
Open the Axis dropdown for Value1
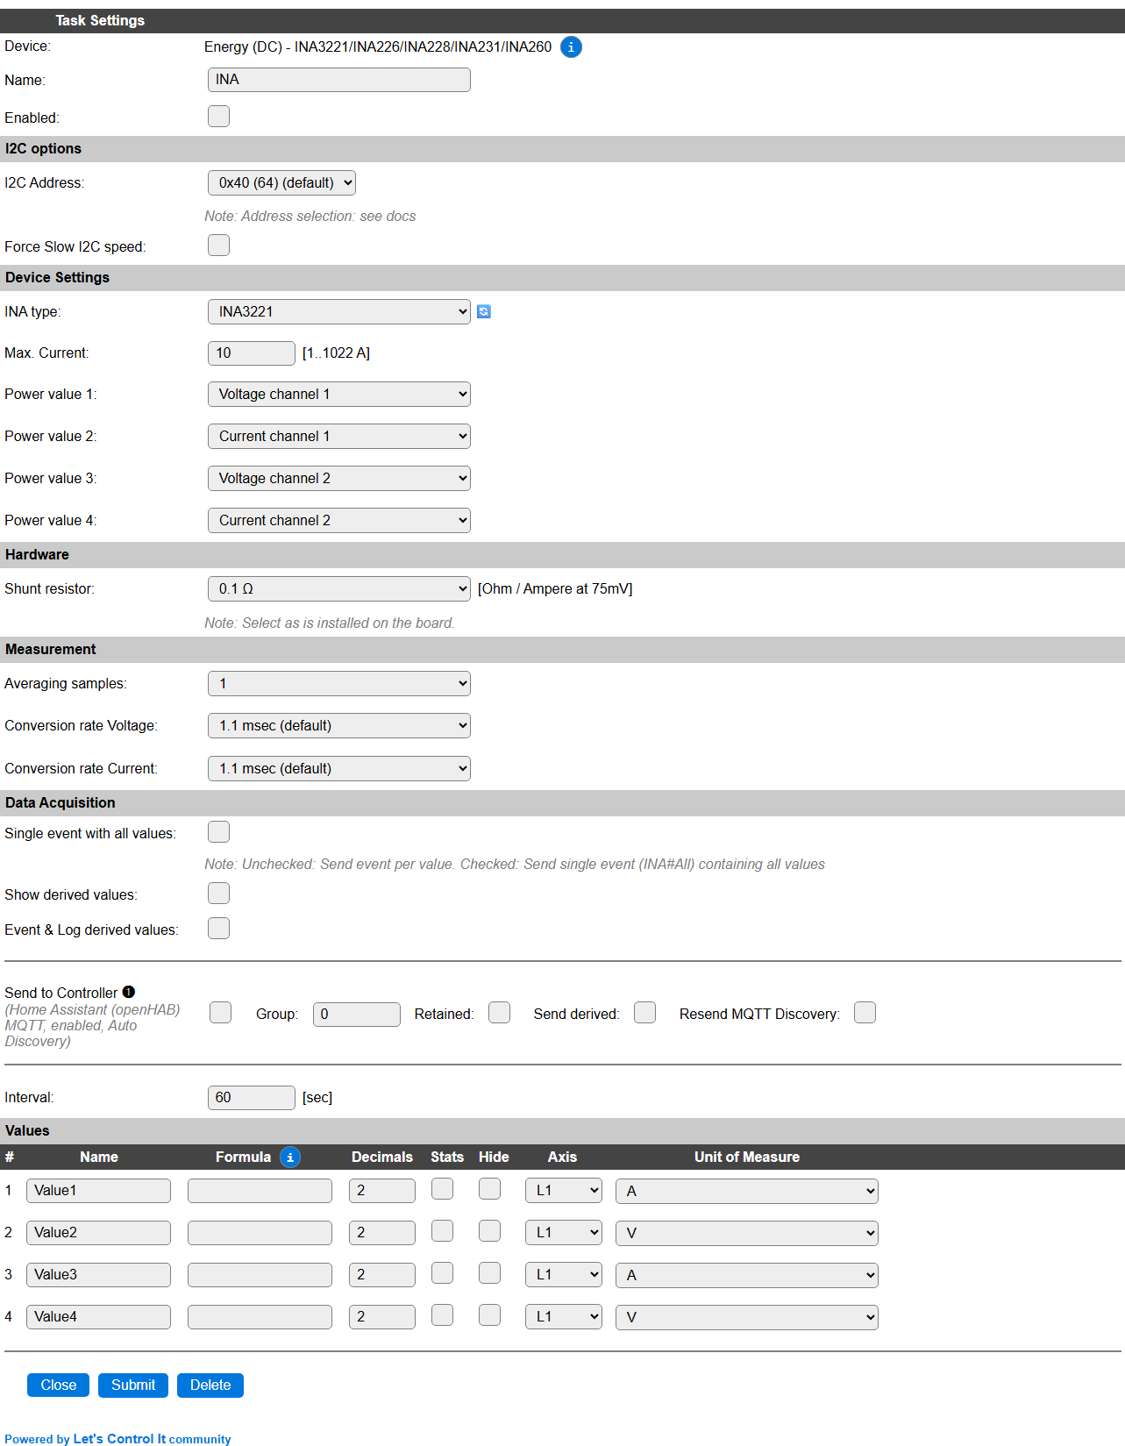(x=564, y=1191)
